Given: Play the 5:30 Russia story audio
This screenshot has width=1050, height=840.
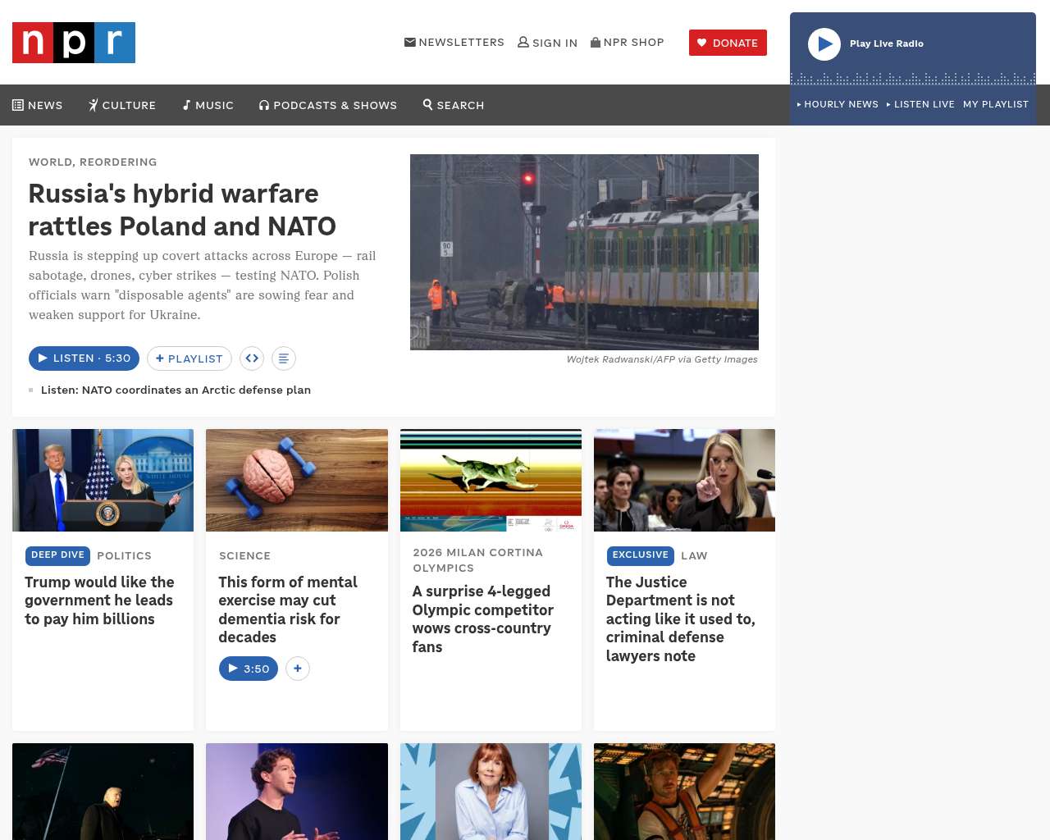Looking at the screenshot, I should 84,358.
